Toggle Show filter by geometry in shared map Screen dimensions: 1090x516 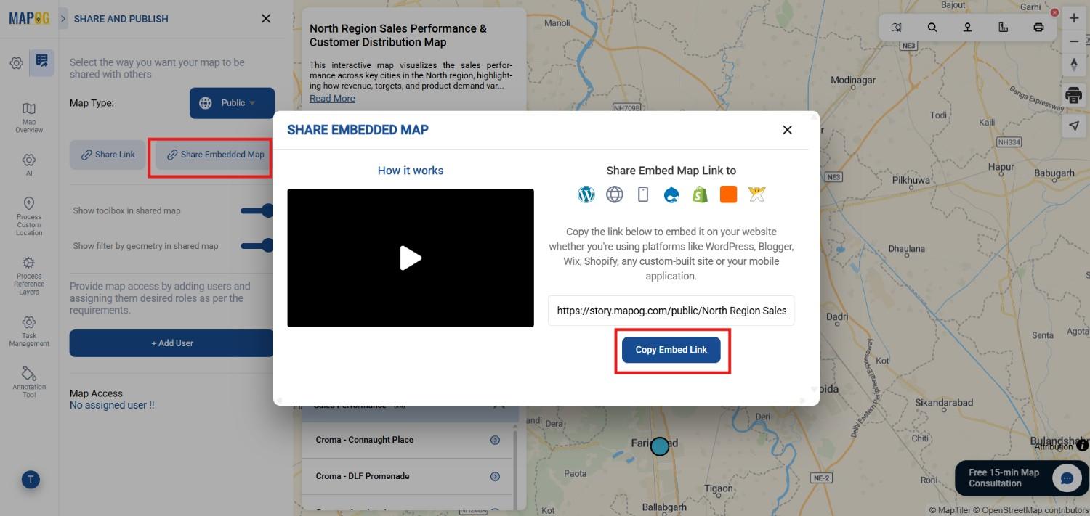[257, 245]
